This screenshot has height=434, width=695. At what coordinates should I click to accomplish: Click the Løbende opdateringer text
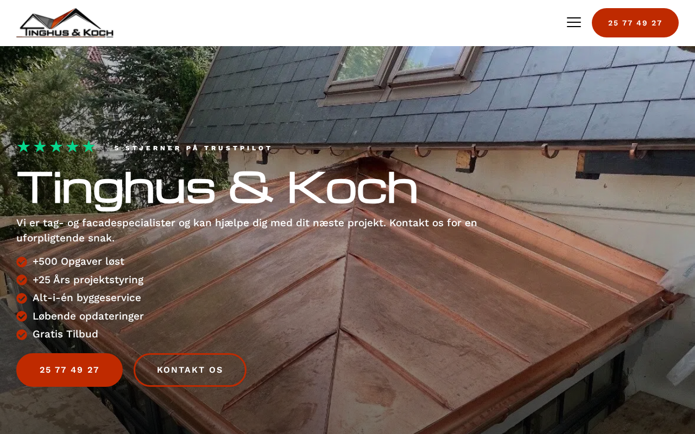tap(88, 316)
